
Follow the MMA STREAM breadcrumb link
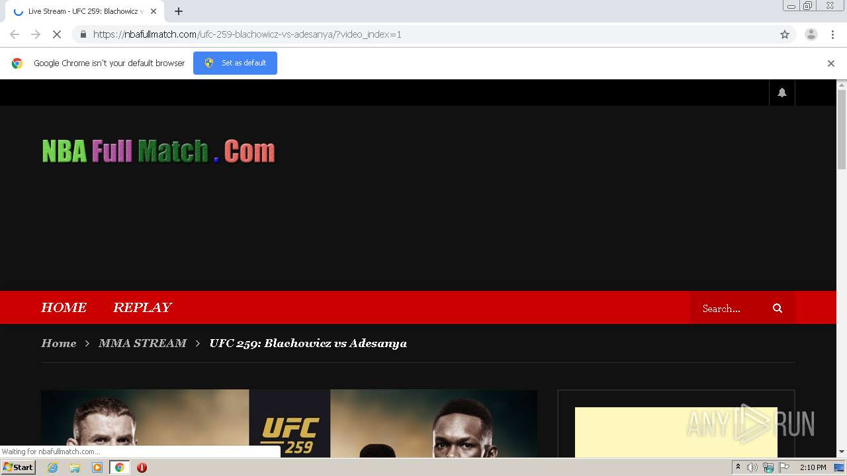142,343
